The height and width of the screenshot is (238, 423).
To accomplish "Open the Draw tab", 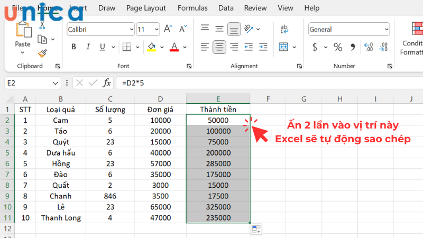I will click(107, 8).
